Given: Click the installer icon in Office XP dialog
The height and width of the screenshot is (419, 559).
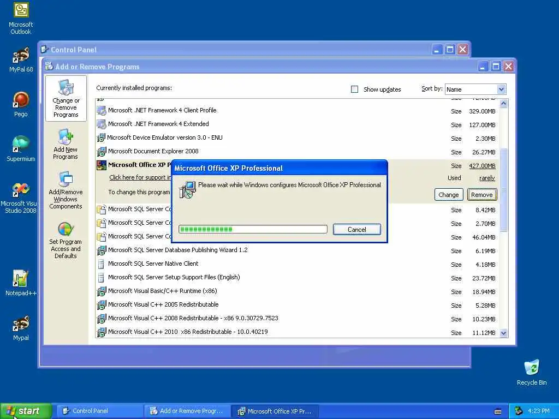Looking at the screenshot, I should (188, 189).
